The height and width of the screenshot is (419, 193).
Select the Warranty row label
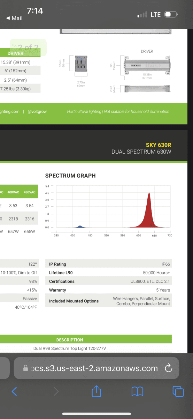click(x=57, y=290)
